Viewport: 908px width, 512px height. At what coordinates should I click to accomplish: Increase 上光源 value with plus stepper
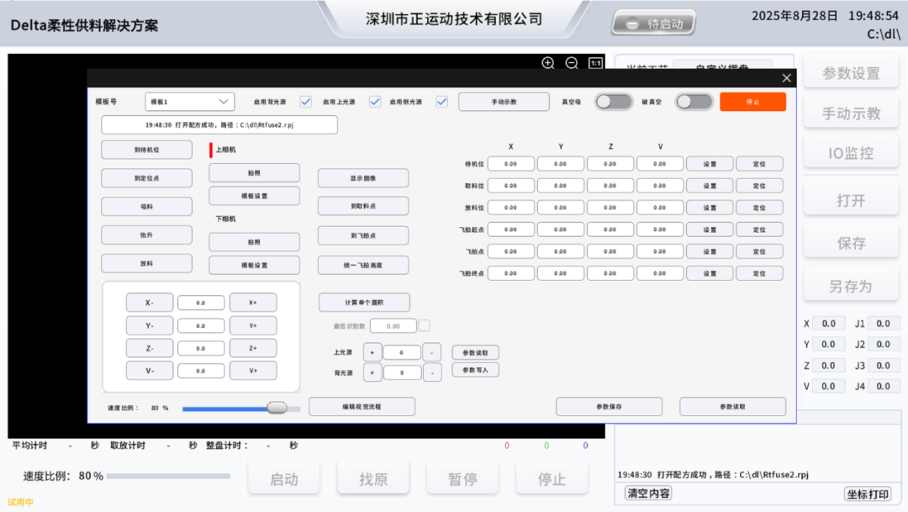(372, 351)
